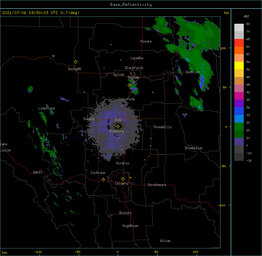This screenshot has height=256, width=262.
Task: Click the dBZ legend heading
Action: pyautogui.click(x=246, y=16)
